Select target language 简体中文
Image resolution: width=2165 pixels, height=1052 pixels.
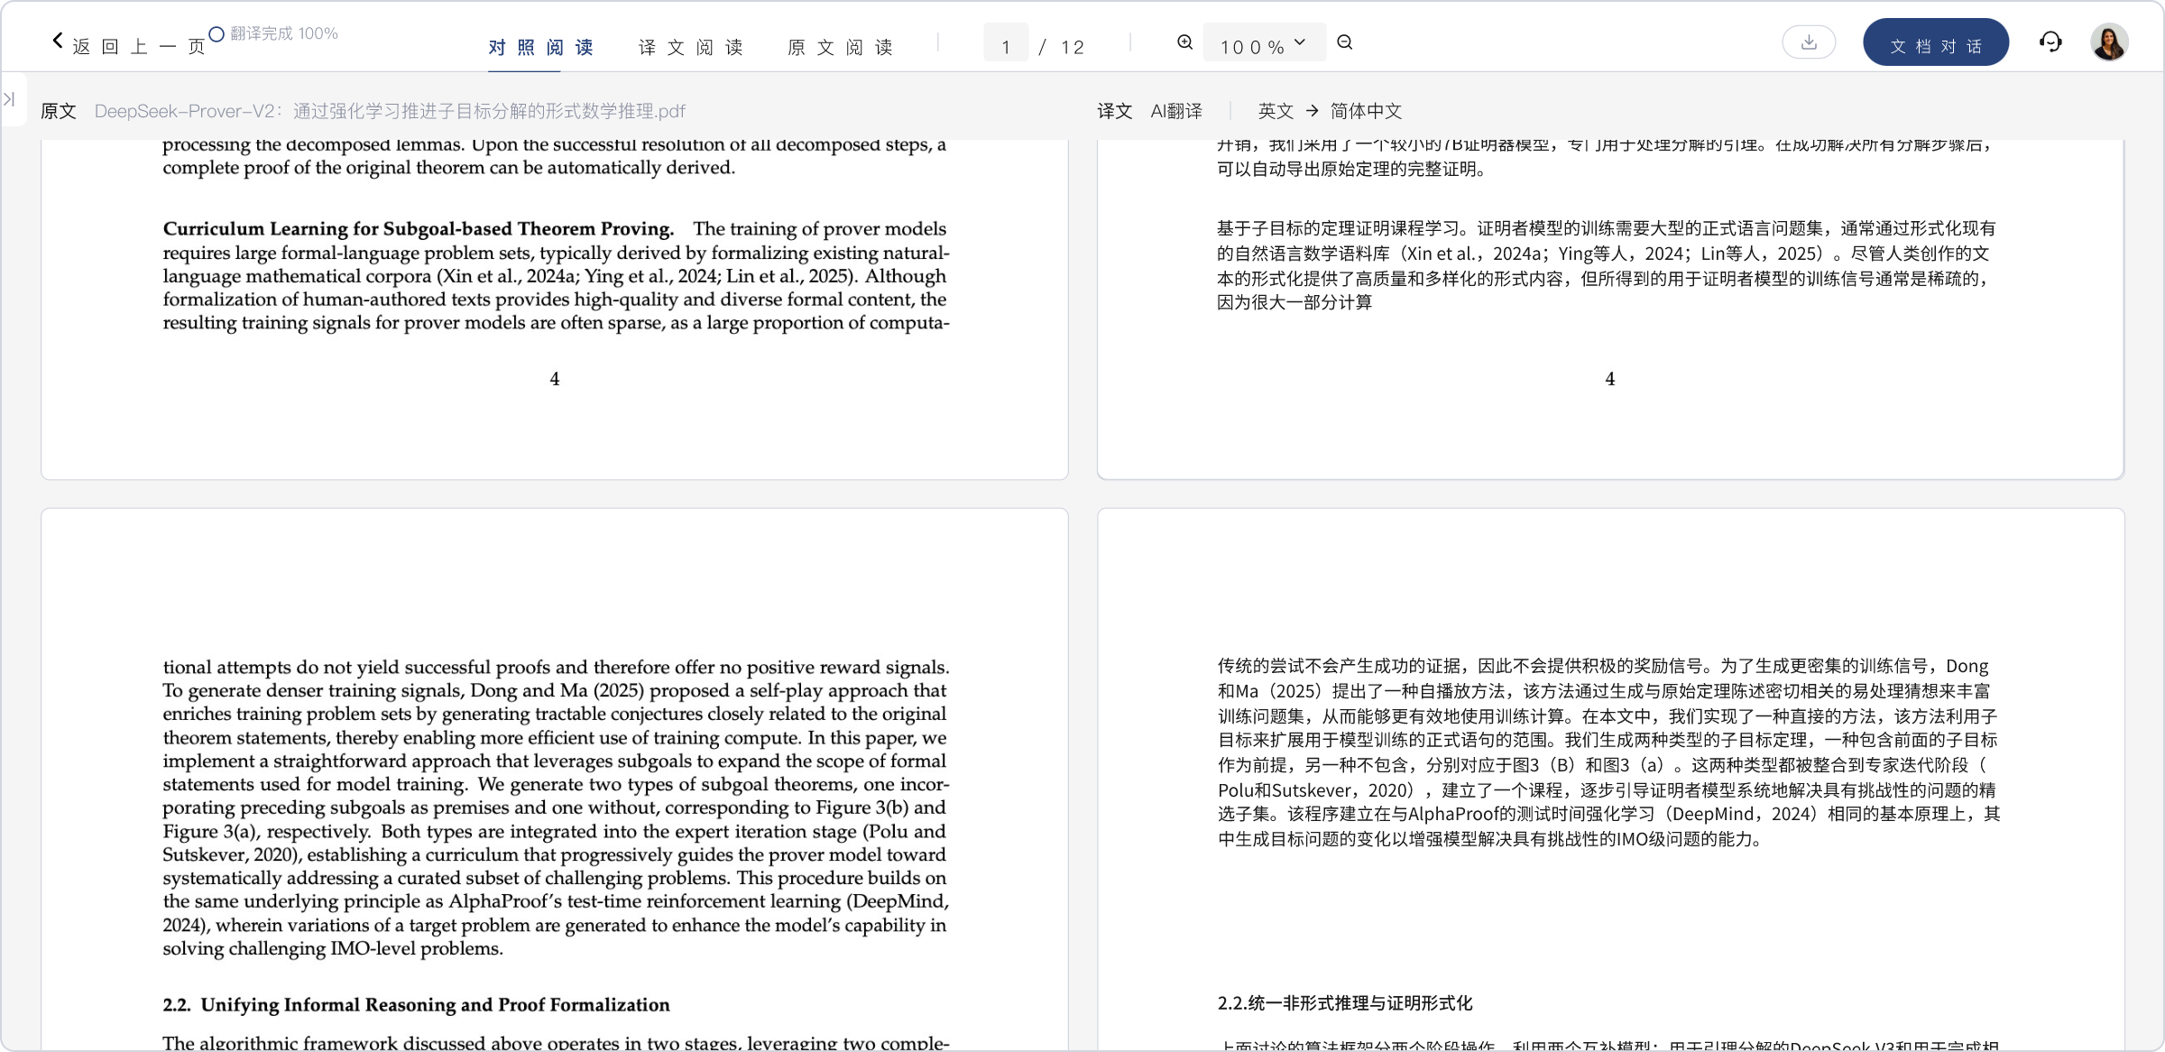tap(1366, 111)
